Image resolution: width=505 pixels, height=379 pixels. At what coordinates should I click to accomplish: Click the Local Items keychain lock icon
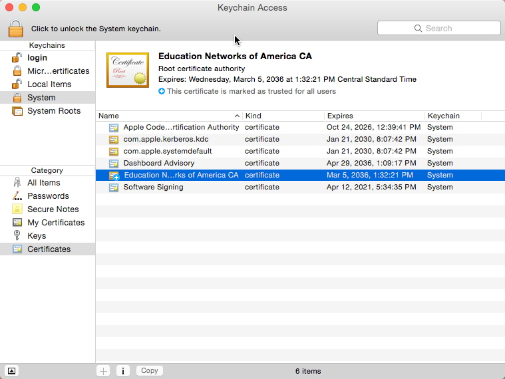coord(17,84)
